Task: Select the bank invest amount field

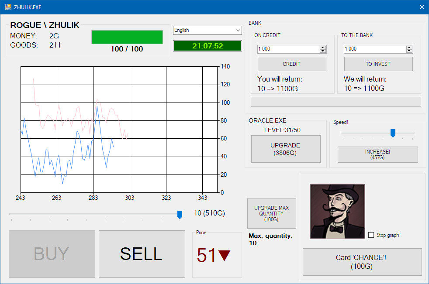Action: click(374, 49)
